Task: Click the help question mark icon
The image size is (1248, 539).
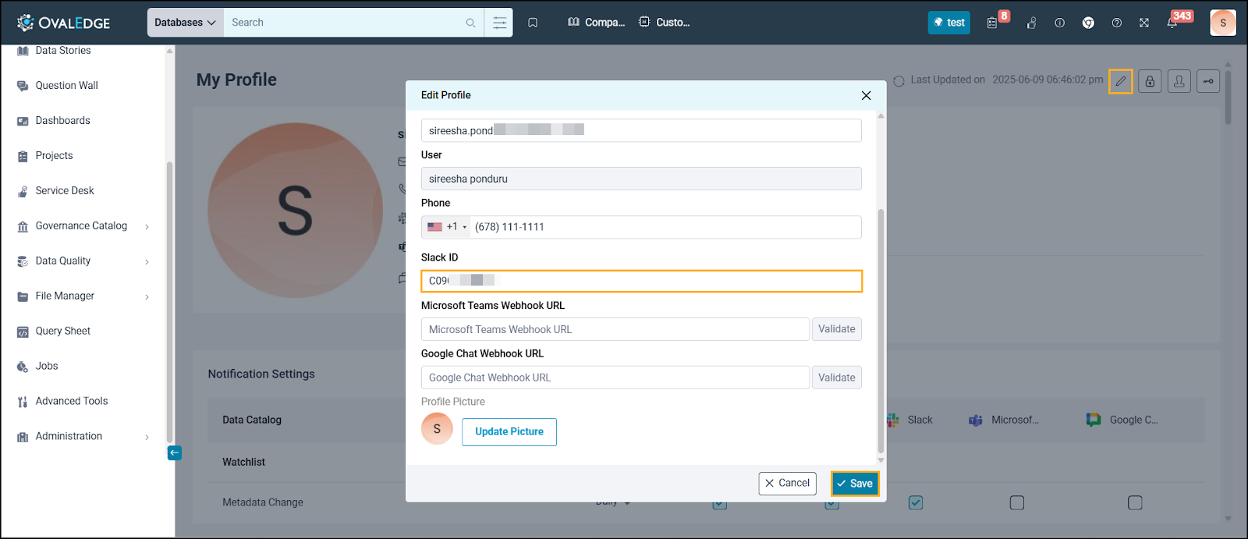Action: tap(1116, 23)
